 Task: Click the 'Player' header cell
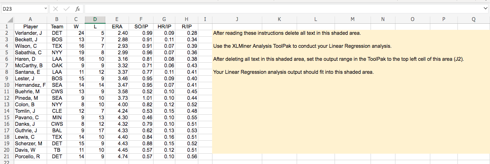(30, 27)
